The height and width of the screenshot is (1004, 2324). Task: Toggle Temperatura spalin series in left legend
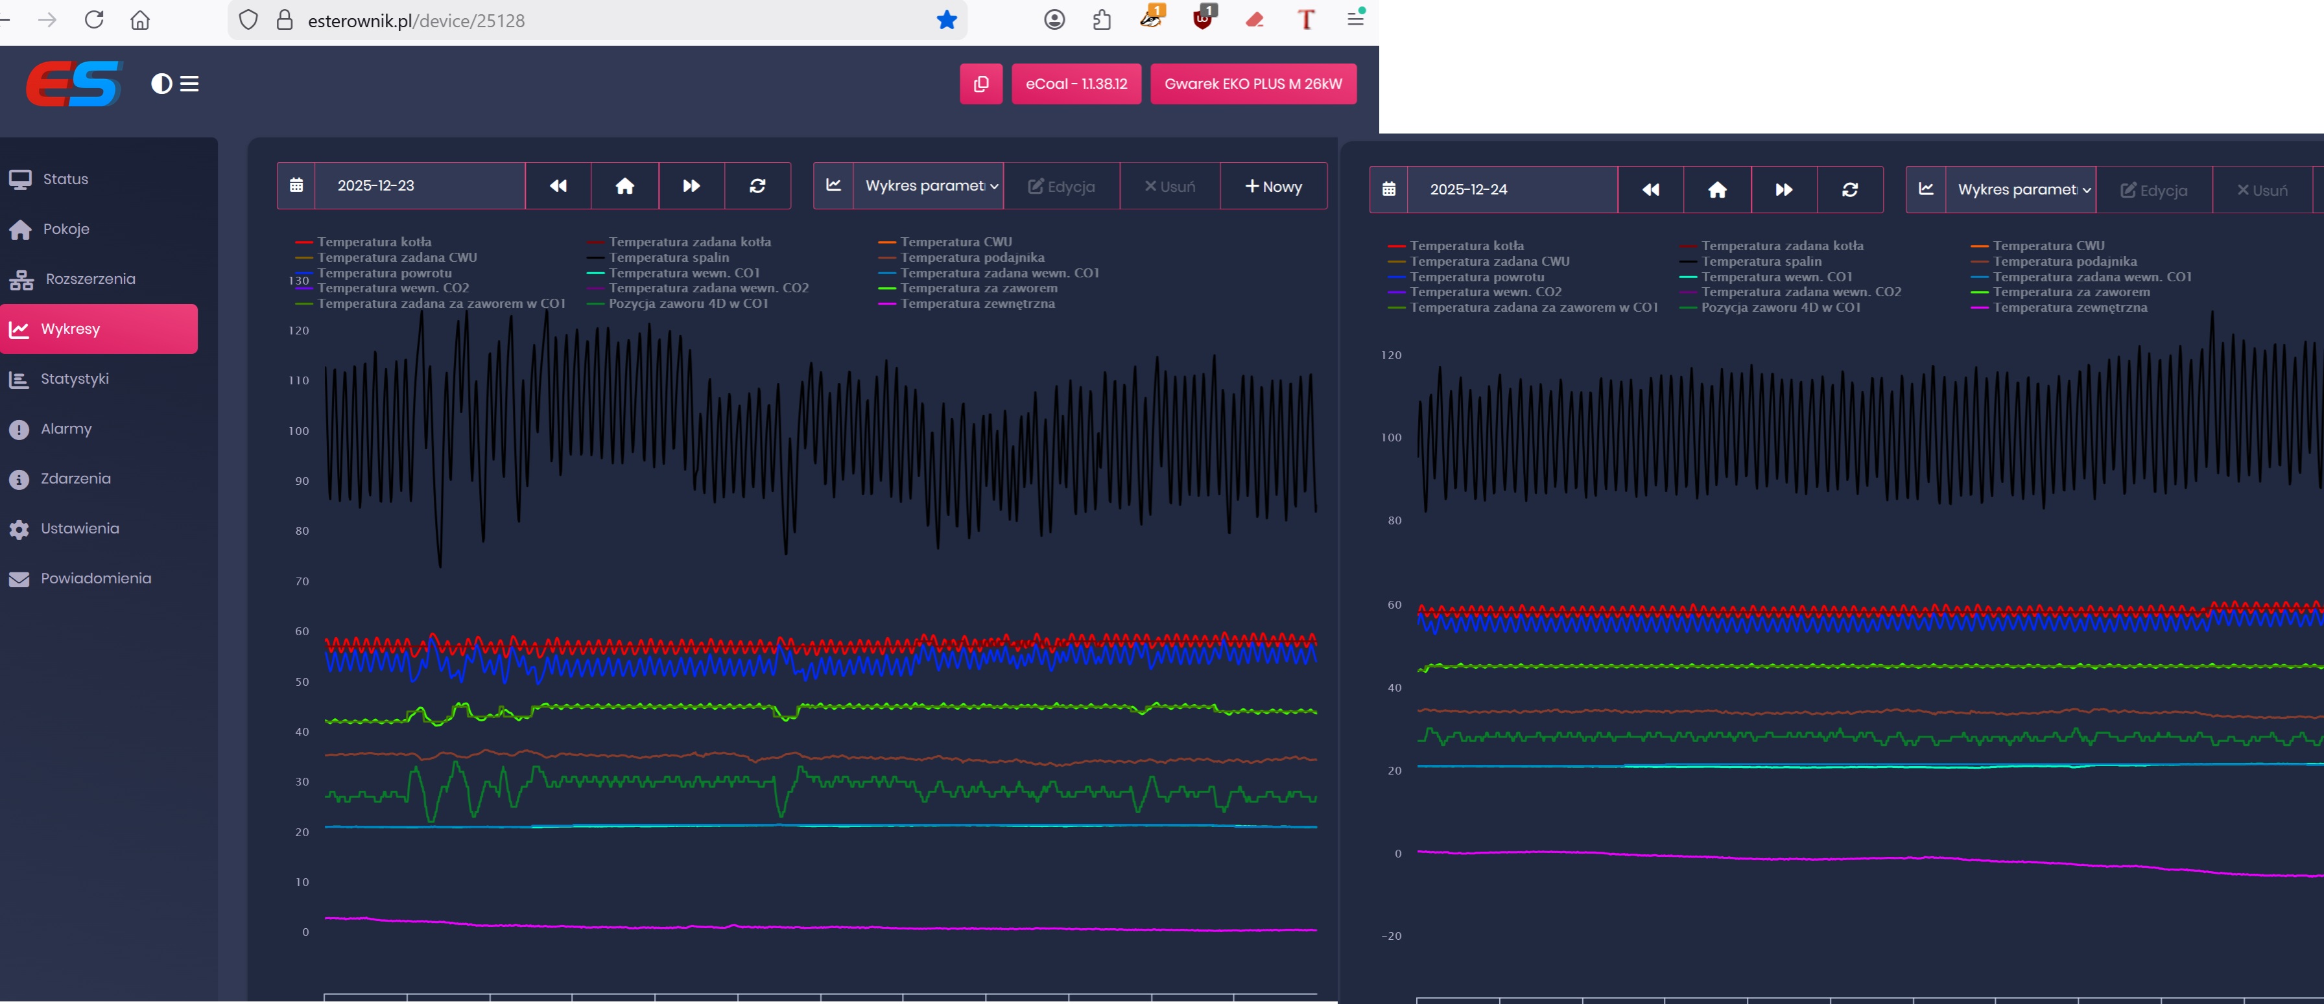[x=669, y=257]
